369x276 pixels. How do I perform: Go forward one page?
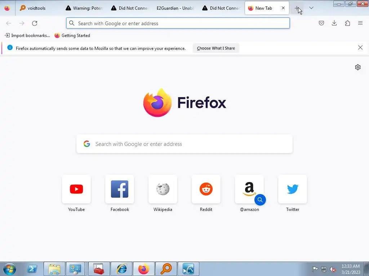[22, 23]
